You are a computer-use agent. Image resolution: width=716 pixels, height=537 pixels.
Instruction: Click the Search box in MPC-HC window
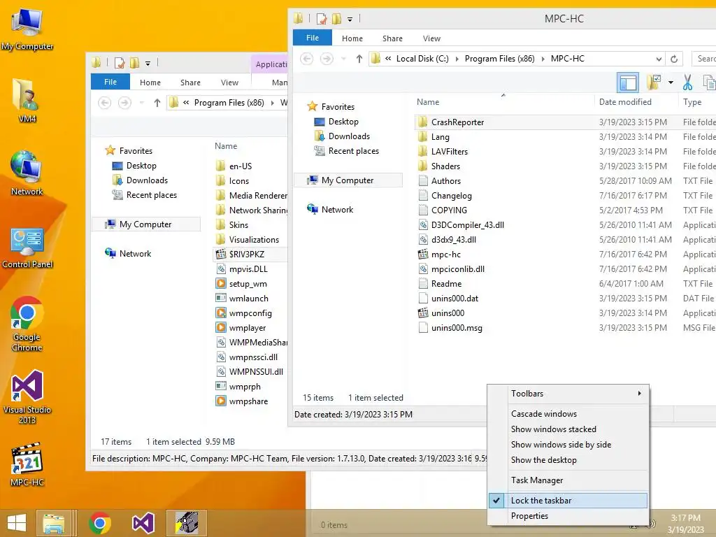pyautogui.click(x=703, y=59)
